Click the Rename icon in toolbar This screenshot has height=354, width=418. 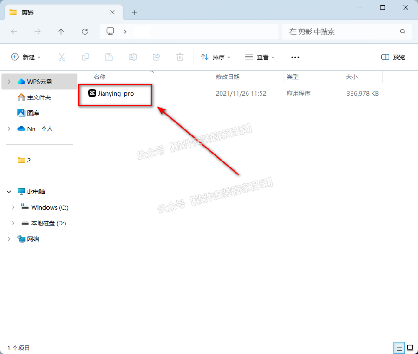pos(132,57)
